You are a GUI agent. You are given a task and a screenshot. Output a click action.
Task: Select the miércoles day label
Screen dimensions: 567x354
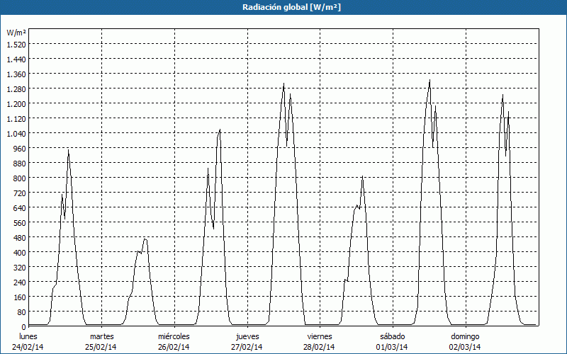(174, 336)
